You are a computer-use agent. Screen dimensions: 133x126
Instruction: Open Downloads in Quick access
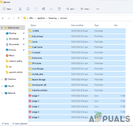[x=14, y=39]
